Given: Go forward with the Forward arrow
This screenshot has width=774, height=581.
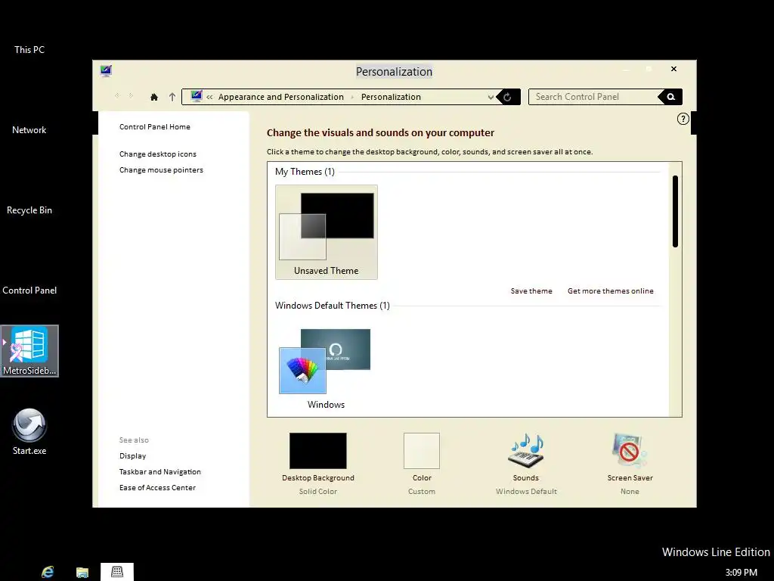Looking at the screenshot, I should tap(131, 96).
